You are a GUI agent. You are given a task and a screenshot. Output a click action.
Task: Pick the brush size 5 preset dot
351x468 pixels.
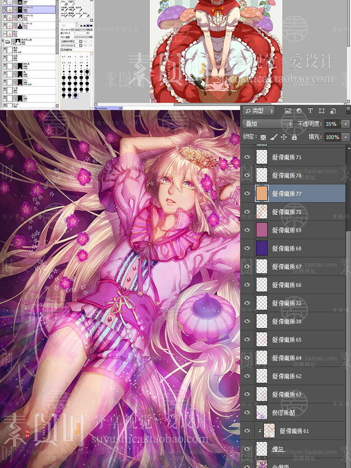(64, 66)
